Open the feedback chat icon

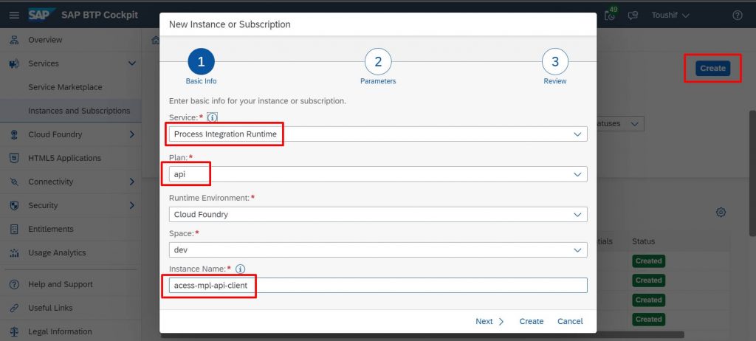[x=633, y=15]
